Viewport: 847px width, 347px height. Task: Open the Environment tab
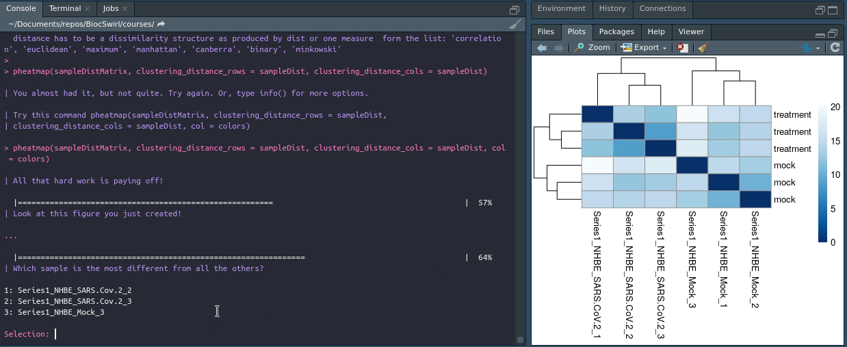pyautogui.click(x=562, y=9)
